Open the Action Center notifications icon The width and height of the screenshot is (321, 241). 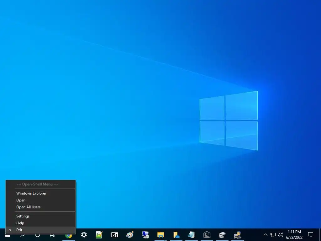[311, 235]
